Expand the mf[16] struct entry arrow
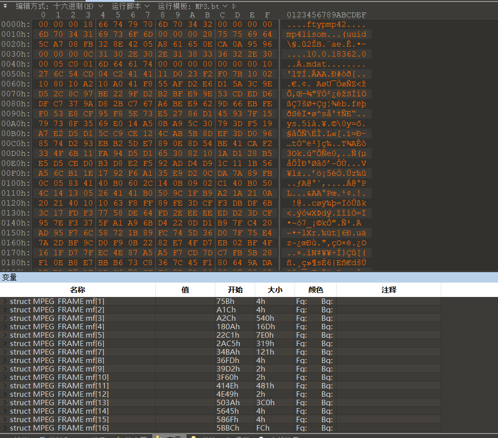 [x=5, y=428]
